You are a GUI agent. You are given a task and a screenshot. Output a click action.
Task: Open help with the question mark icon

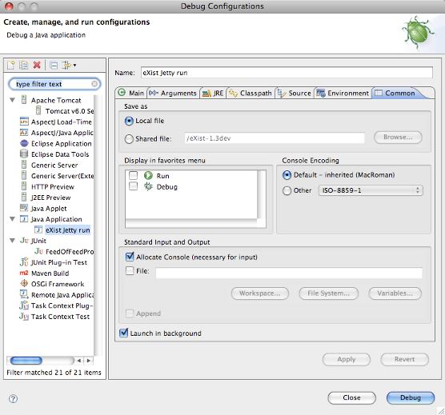pos(13,398)
